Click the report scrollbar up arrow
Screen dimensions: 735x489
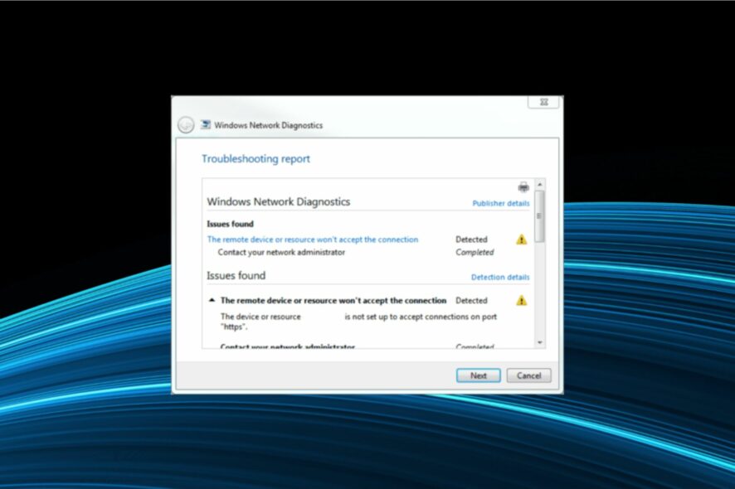point(539,185)
